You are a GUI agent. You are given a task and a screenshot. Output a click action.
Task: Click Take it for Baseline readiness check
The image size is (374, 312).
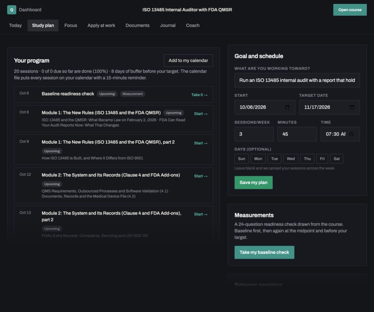(x=199, y=95)
